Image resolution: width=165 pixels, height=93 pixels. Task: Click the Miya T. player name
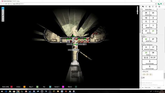[31, 87]
